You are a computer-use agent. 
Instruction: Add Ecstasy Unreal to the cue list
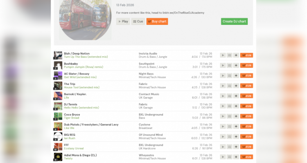(229, 147)
